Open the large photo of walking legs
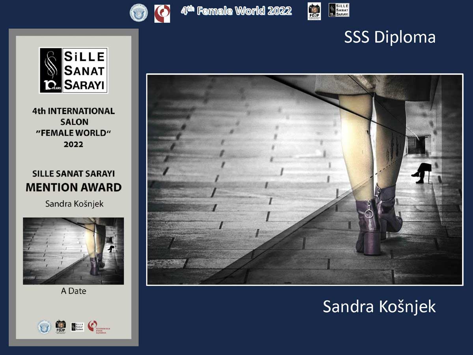This screenshot has height=355, width=473. click(x=305, y=179)
